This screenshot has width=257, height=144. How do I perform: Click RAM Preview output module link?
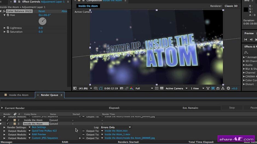39,134
